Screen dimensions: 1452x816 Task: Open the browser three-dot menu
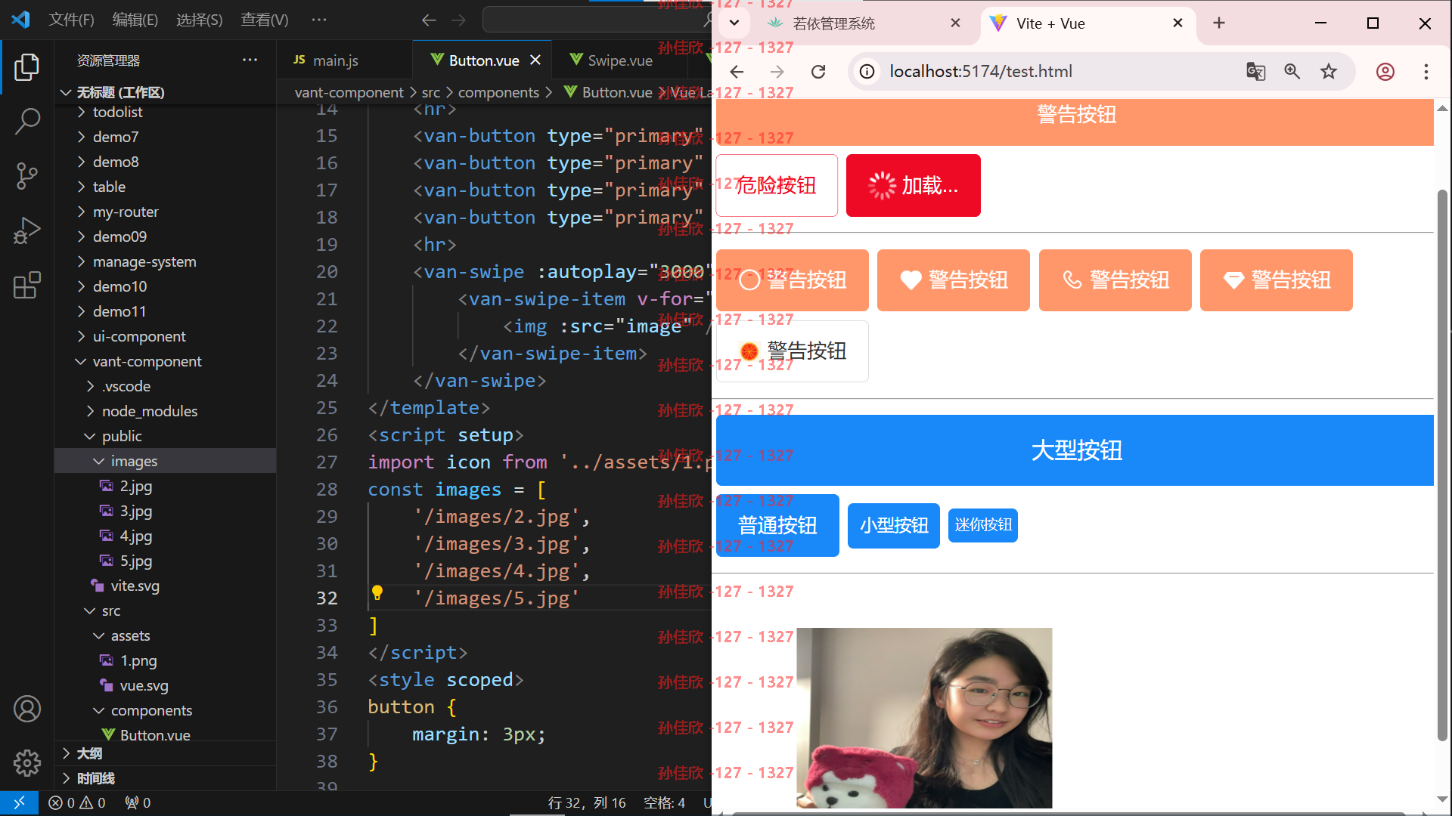(x=1426, y=72)
